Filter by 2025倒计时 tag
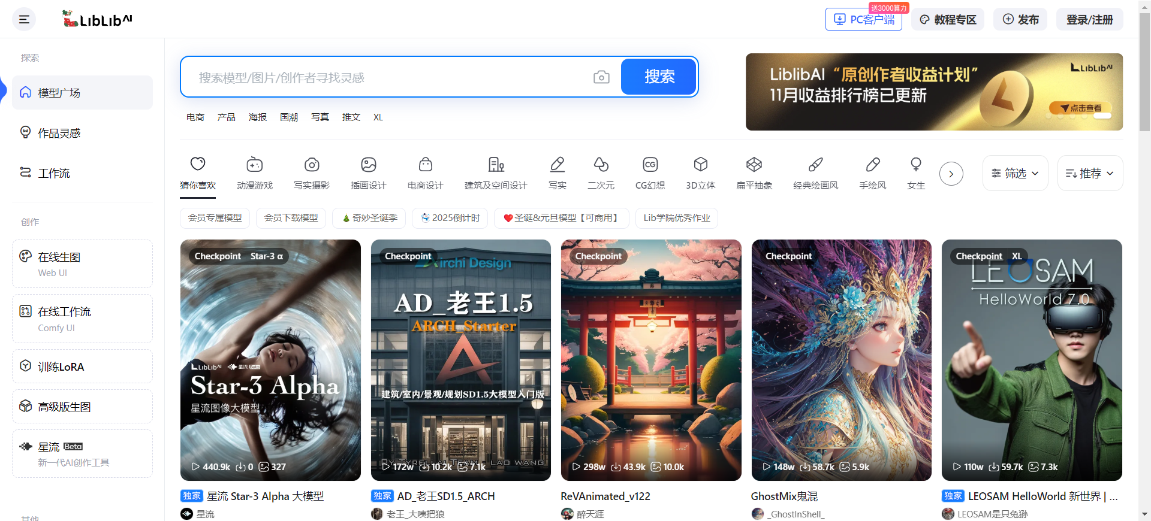 pyautogui.click(x=450, y=218)
